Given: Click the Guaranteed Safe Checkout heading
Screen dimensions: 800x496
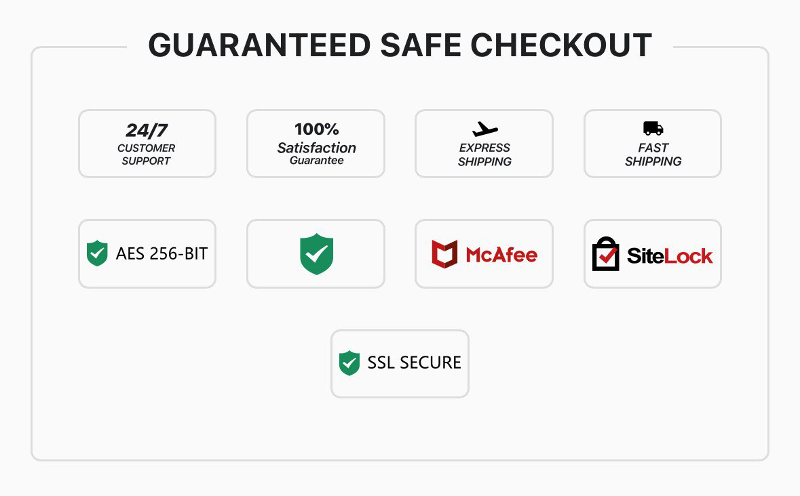Looking at the screenshot, I should click(x=400, y=45).
